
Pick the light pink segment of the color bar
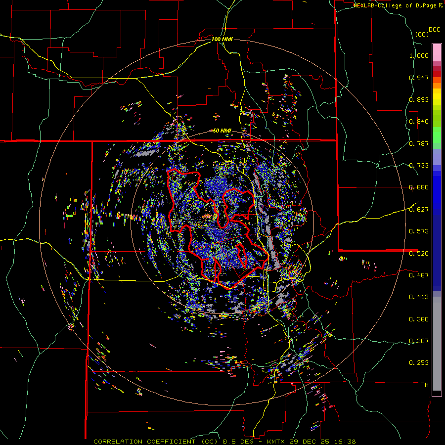tap(437, 53)
